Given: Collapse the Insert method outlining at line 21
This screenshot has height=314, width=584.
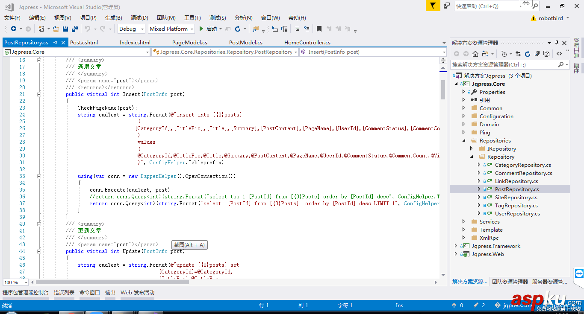Looking at the screenshot, I should click(x=39, y=94).
